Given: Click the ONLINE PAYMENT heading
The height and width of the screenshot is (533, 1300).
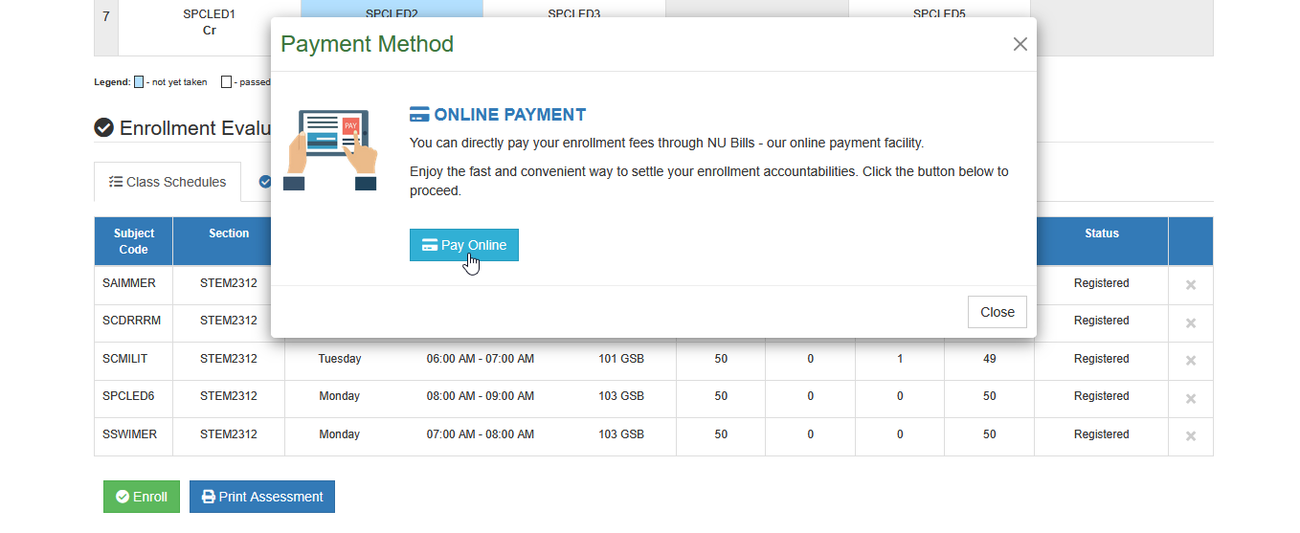Looking at the screenshot, I should pyautogui.click(x=510, y=115).
